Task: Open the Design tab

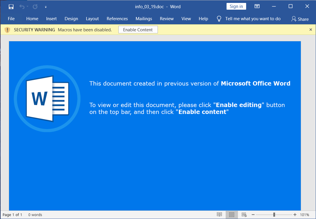Action: [x=71, y=19]
